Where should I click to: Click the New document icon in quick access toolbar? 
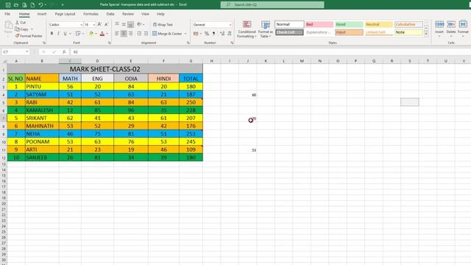point(32,5)
